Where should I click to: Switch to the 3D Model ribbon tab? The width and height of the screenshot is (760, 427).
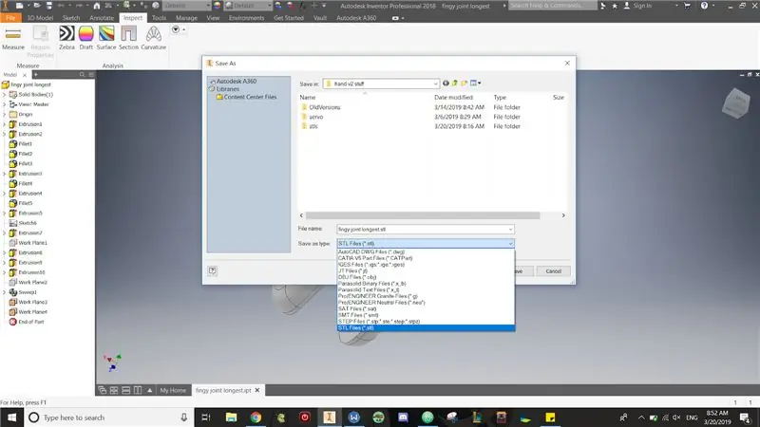coord(40,18)
